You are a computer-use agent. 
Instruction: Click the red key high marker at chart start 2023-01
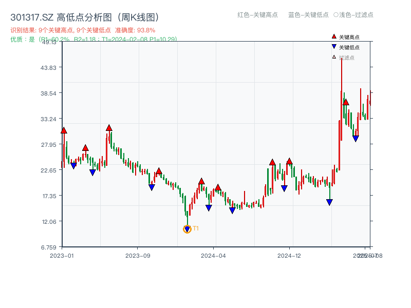coord(64,130)
